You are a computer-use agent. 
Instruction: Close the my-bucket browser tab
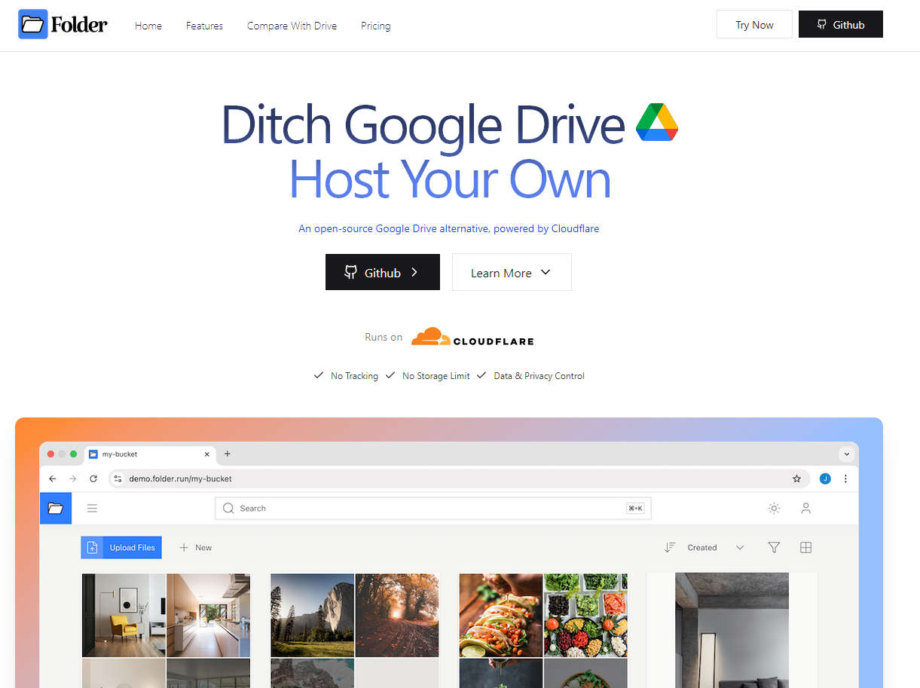pyautogui.click(x=207, y=454)
